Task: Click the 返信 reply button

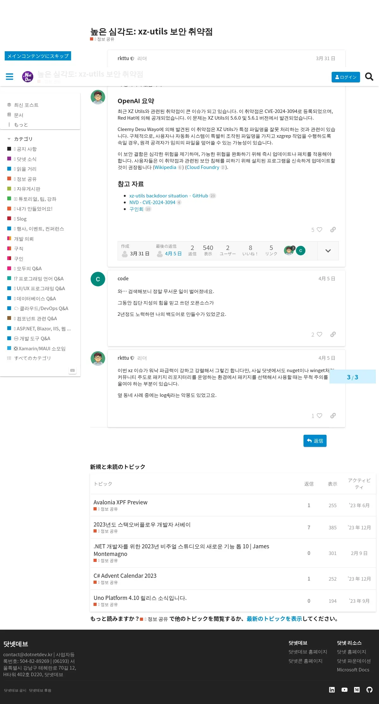Action: click(x=315, y=441)
